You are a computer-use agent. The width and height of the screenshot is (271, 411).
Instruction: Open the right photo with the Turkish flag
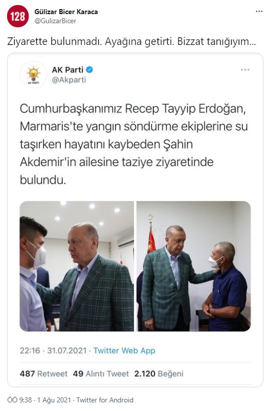193,266
